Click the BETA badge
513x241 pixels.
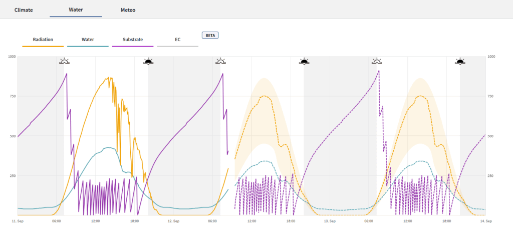pyautogui.click(x=210, y=36)
